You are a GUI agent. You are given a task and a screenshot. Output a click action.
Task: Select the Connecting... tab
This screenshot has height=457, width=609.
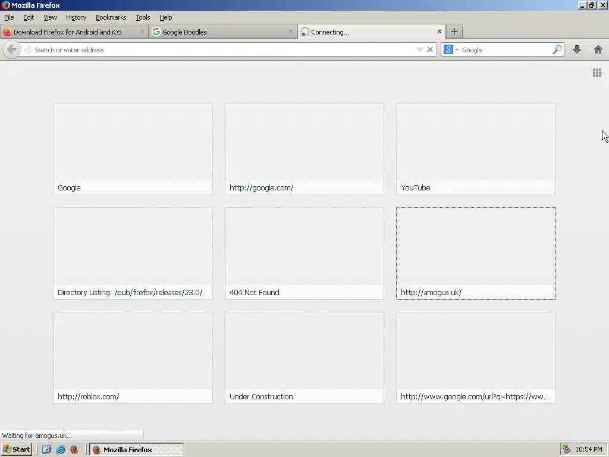point(372,32)
